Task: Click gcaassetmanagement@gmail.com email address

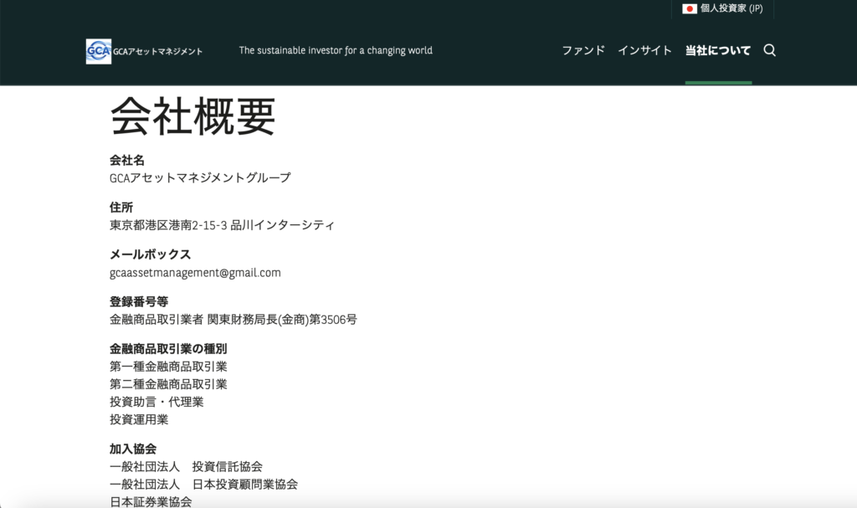Action: tap(195, 272)
